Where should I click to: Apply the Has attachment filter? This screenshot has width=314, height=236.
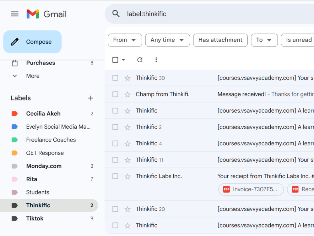pos(220,40)
